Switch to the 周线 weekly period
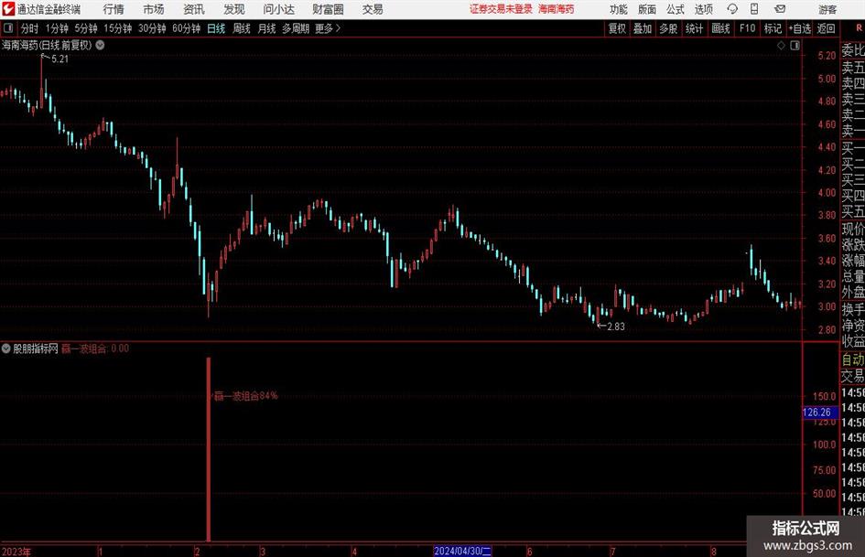 241,28
